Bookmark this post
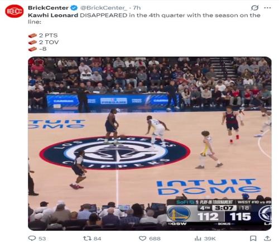Image resolution: width=279 pixels, height=246 pixels. coord(253,238)
